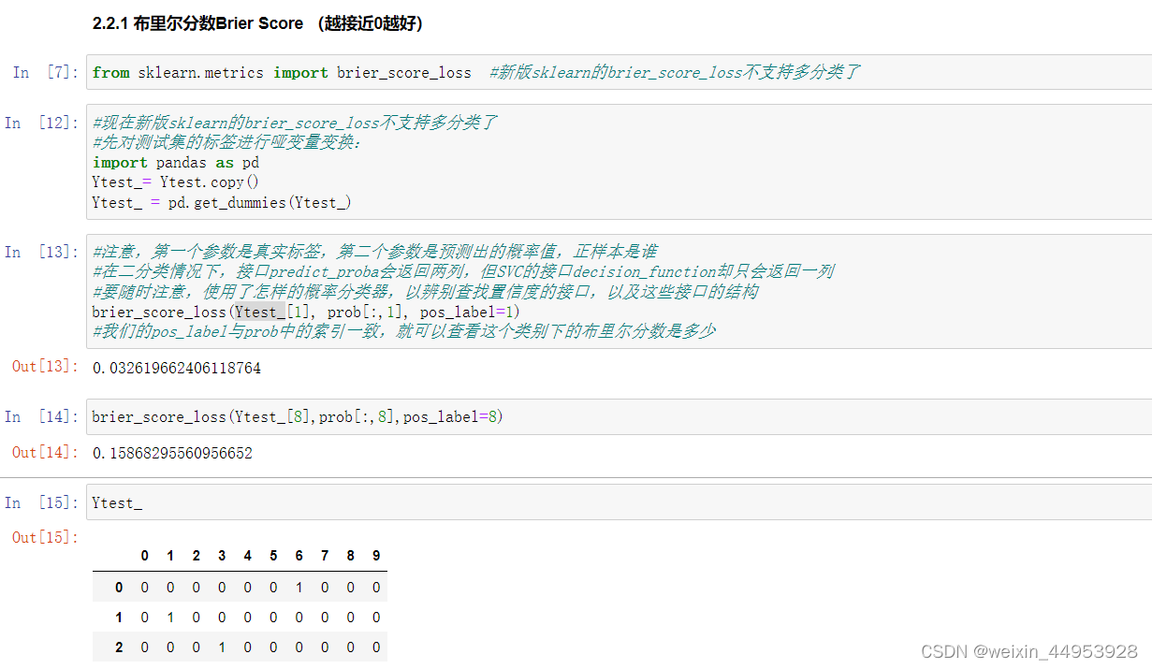Image resolution: width=1152 pixels, height=669 pixels.
Task: Place cursor on line 'import pandas as pd'
Action: pos(176,162)
